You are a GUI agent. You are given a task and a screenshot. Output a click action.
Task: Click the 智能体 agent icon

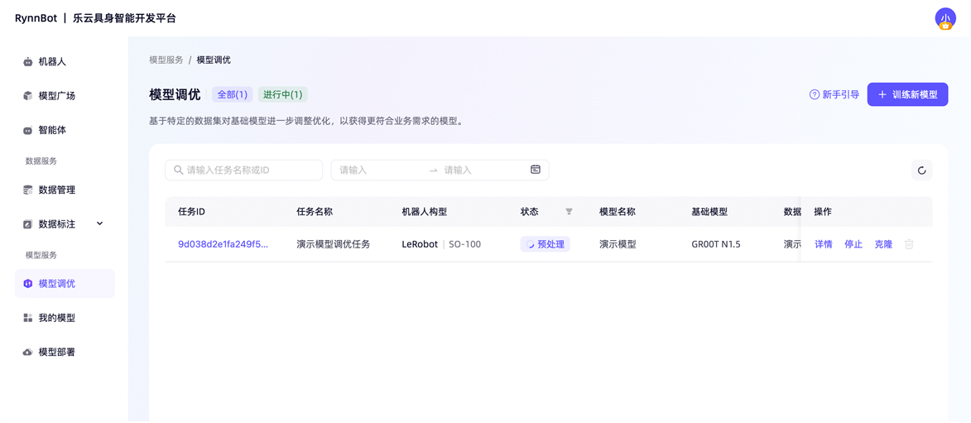[27, 131]
